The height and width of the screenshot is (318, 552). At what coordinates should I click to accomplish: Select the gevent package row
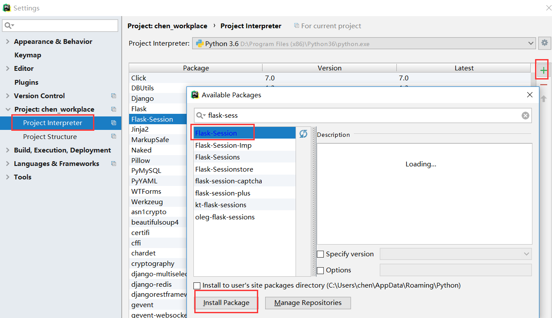pos(158,305)
